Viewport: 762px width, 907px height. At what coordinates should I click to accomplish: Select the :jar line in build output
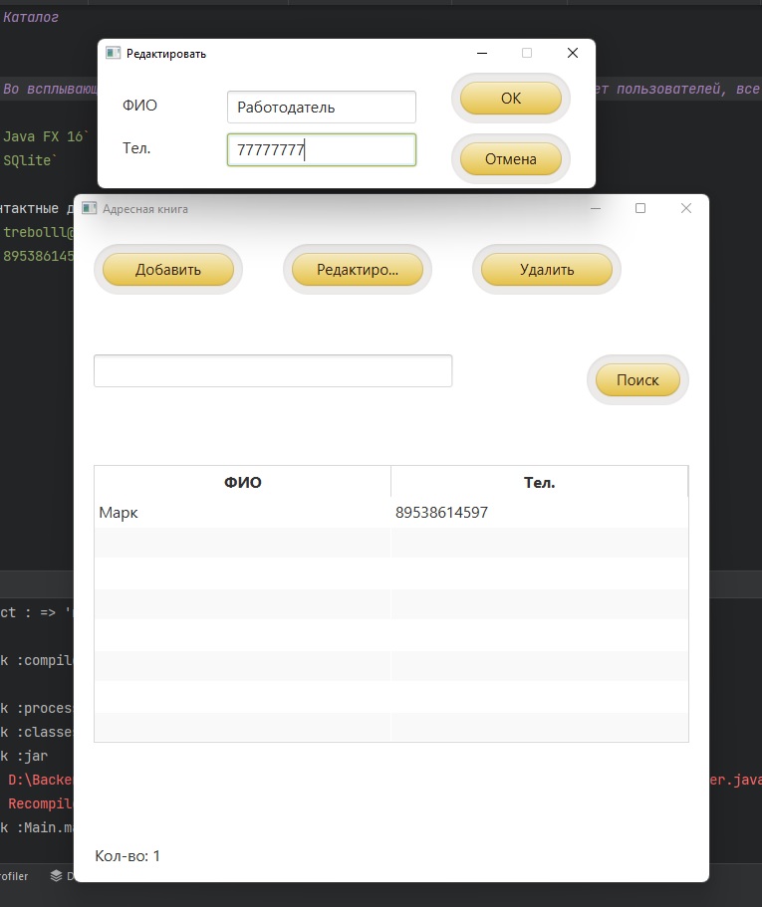click(24, 756)
